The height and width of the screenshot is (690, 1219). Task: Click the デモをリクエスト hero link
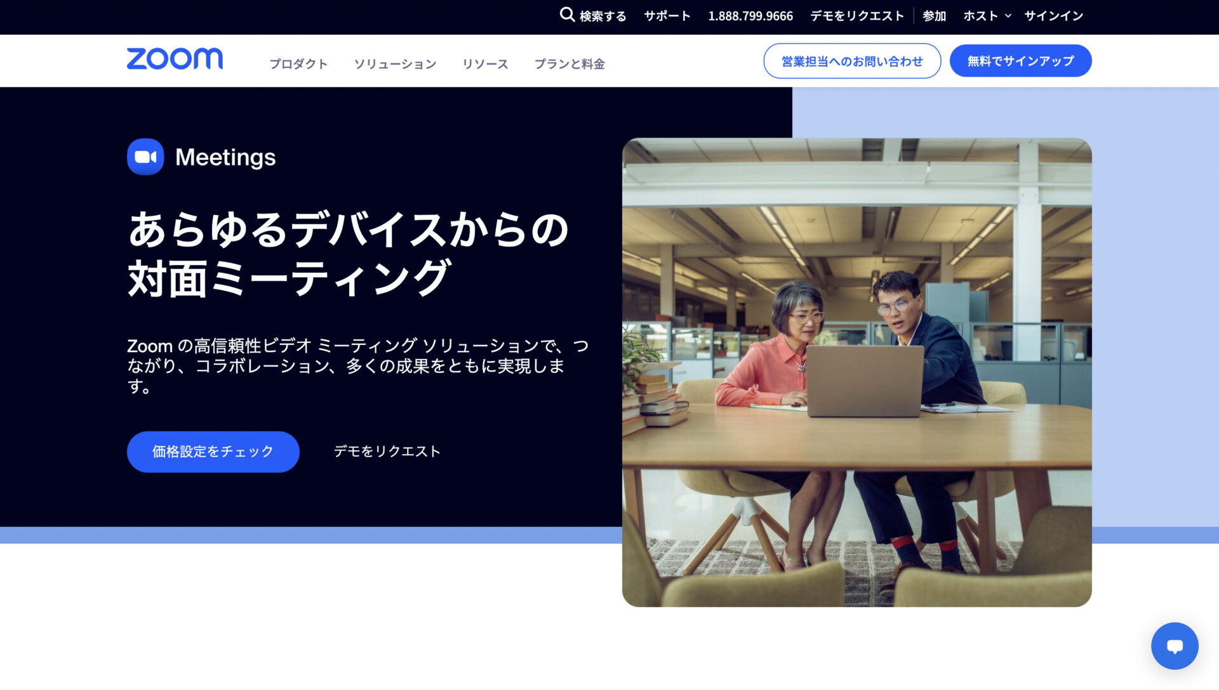(386, 451)
